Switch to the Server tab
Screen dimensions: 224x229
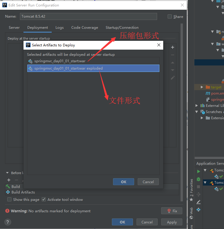tap(14, 28)
